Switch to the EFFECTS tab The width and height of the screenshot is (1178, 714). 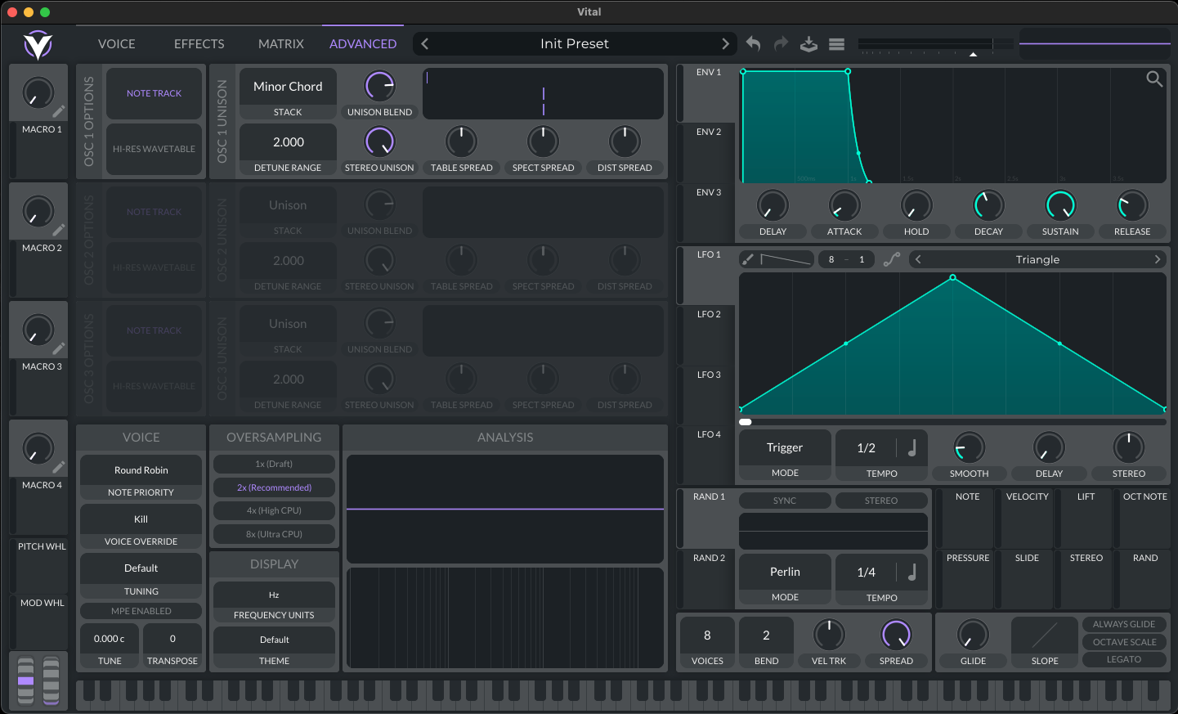[199, 44]
